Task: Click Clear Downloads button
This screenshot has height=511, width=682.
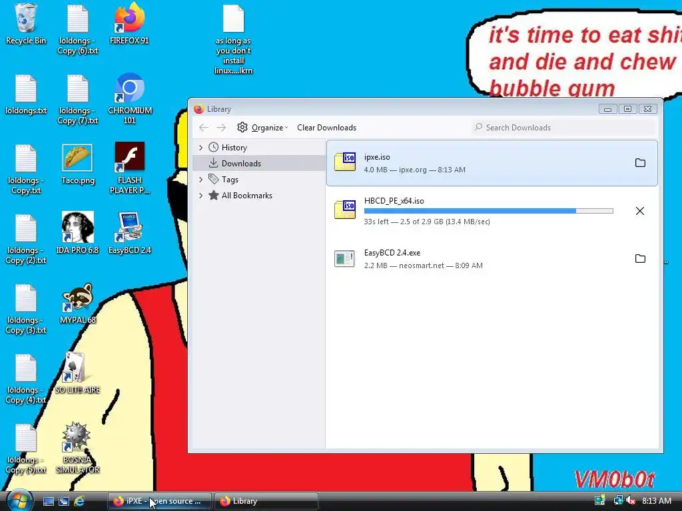Action: pyautogui.click(x=326, y=127)
